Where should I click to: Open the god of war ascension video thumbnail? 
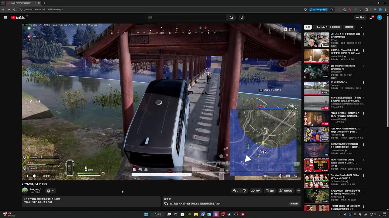coord(316,72)
